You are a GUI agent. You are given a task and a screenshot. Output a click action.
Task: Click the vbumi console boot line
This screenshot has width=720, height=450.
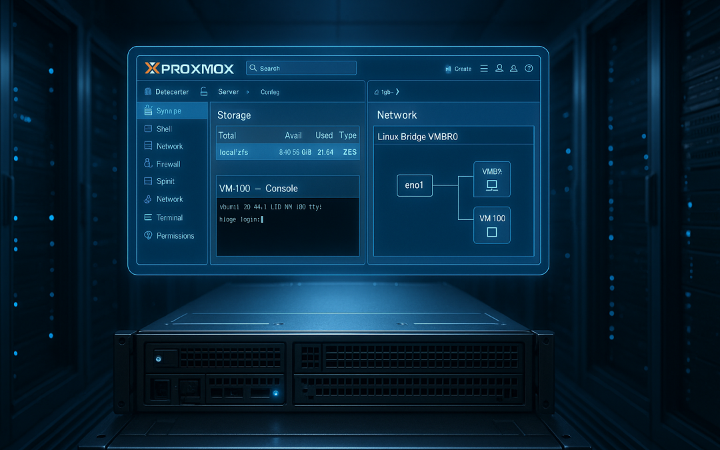[271, 207]
